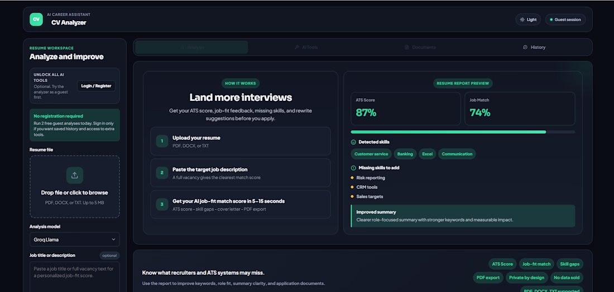Screen dimensions: 614x292
Task: Click the HOW IT WORKS badge
Action: tap(241, 83)
